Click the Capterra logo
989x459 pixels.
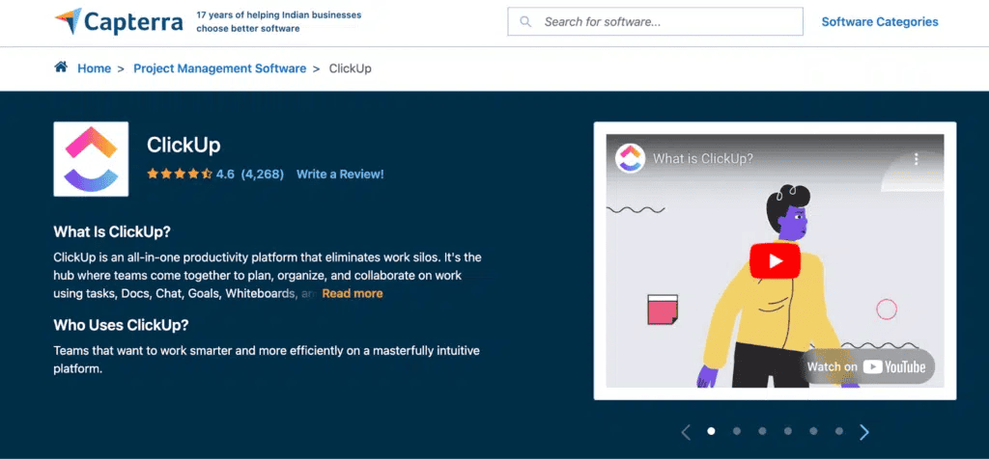pos(119,22)
